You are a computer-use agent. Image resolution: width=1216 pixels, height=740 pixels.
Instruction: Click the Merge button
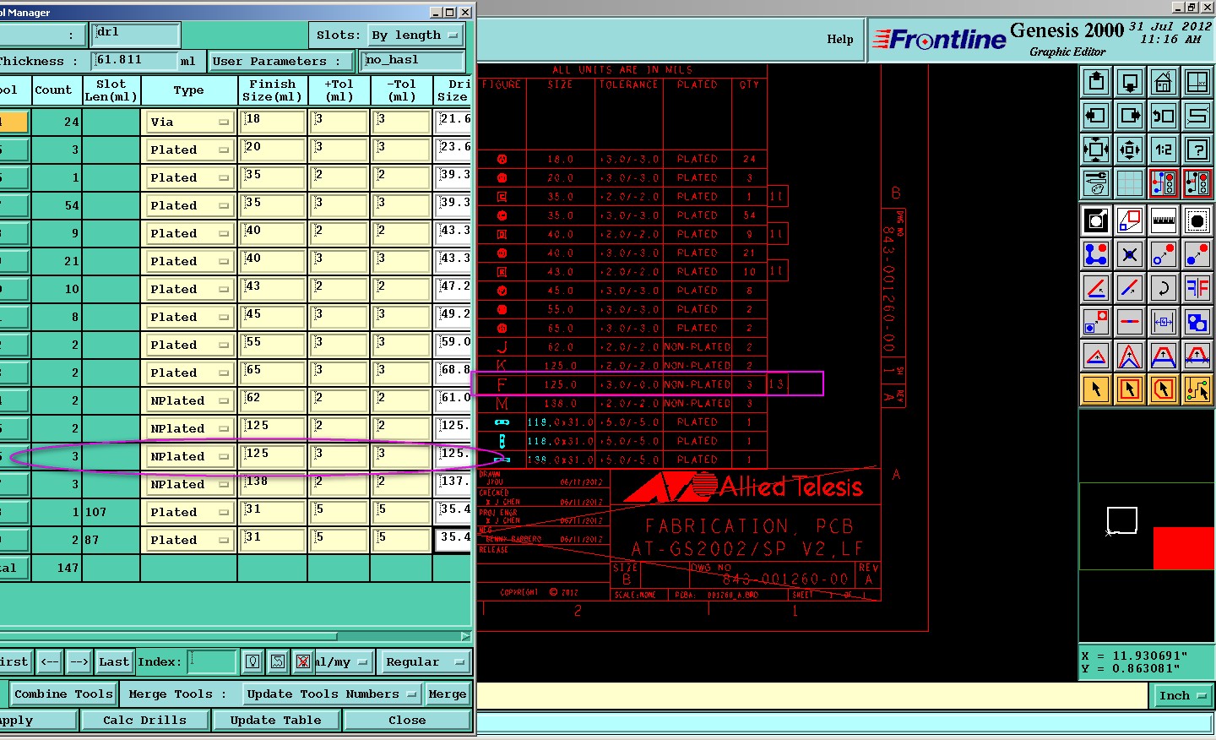pos(447,694)
